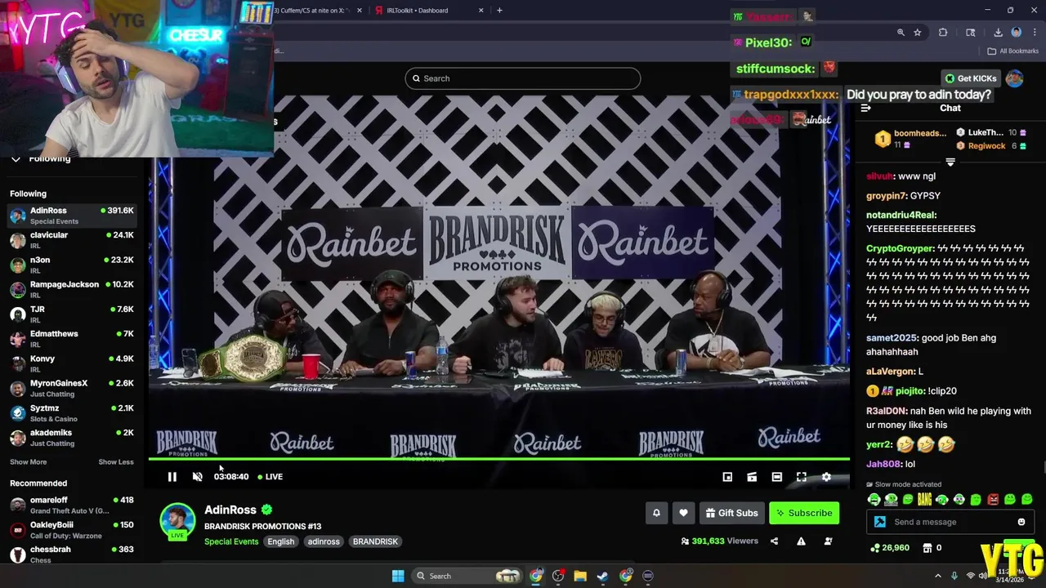Open MyronGainesX channel in sidebar

click(x=72, y=388)
